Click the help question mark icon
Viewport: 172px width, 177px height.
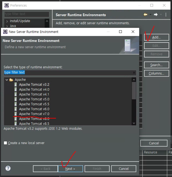pos(8,168)
